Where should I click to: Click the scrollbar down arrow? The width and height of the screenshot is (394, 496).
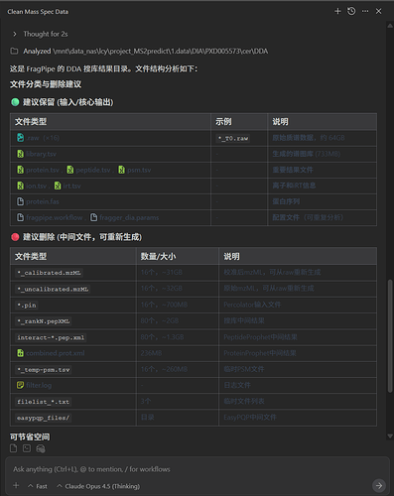(390, 435)
